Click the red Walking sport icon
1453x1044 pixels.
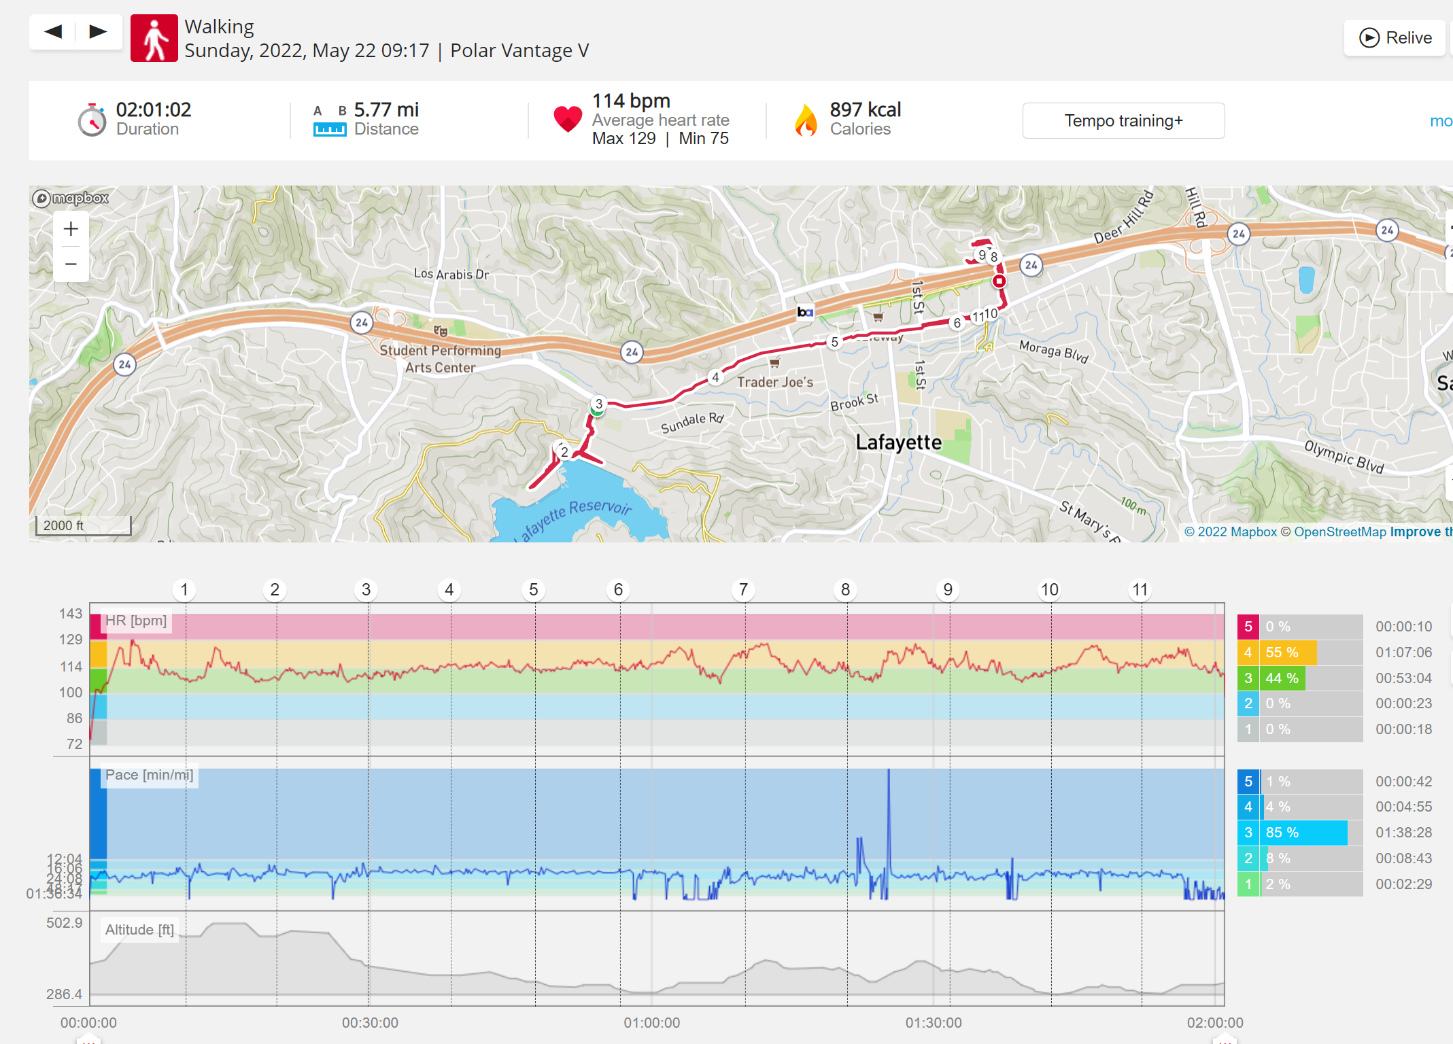tap(154, 38)
